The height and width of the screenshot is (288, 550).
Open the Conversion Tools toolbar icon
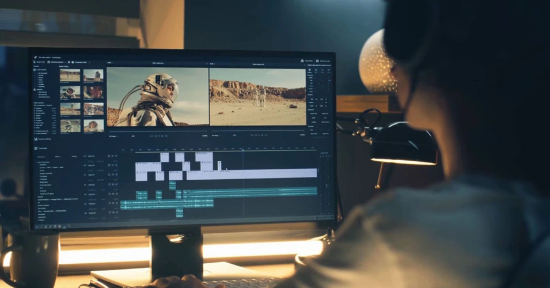coord(73,62)
